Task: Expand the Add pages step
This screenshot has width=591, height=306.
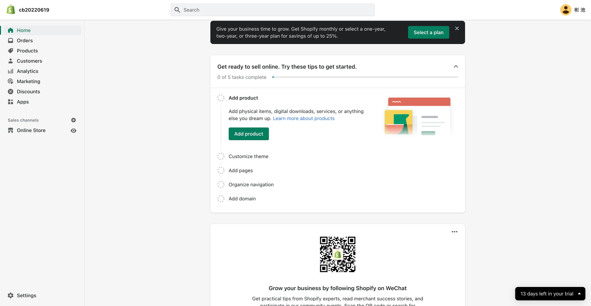Action: (x=241, y=170)
